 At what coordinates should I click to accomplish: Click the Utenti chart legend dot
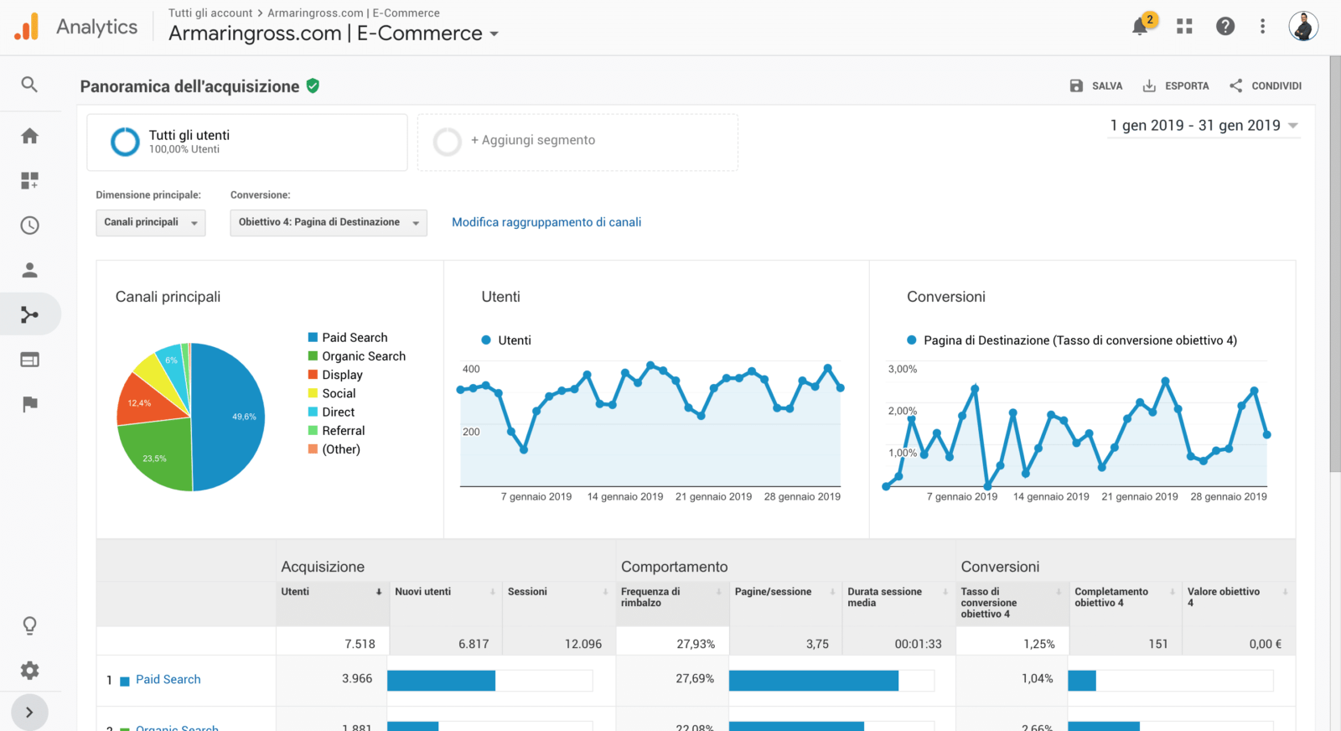coord(486,340)
